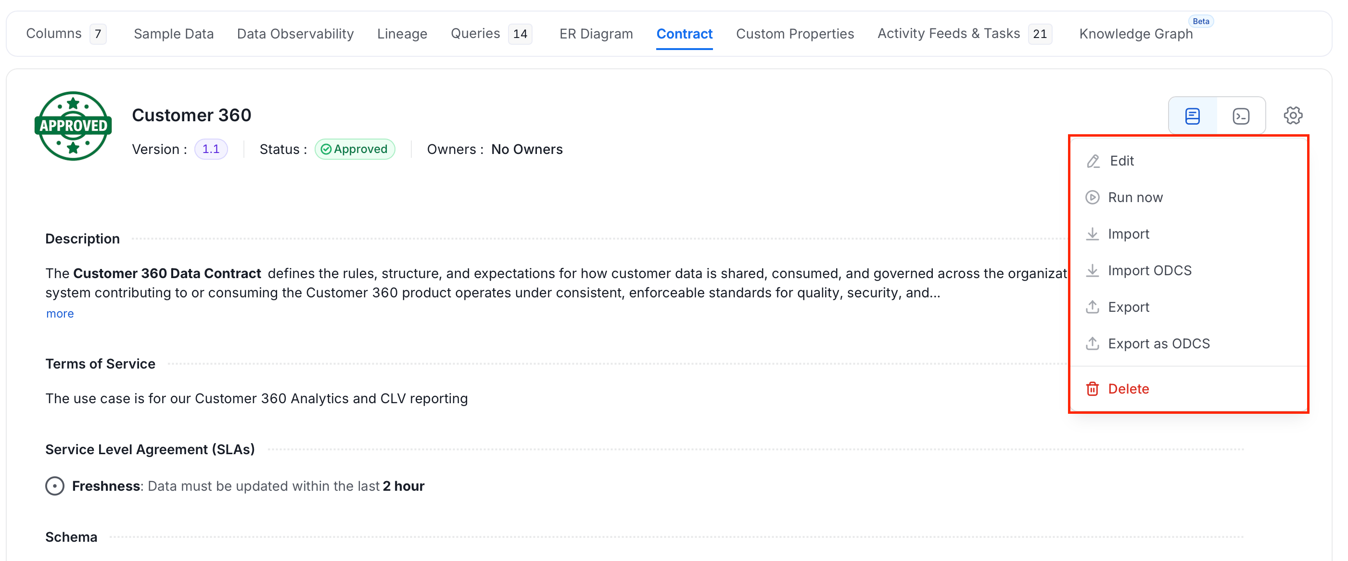Click the play icon for Run now
1348x561 pixels.
pyautogui.click(x=1092, y=197)
